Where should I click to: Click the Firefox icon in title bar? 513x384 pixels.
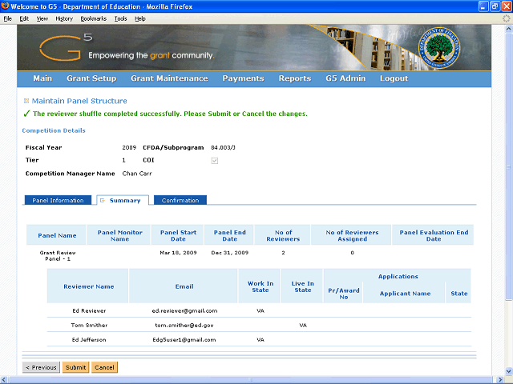6,6
